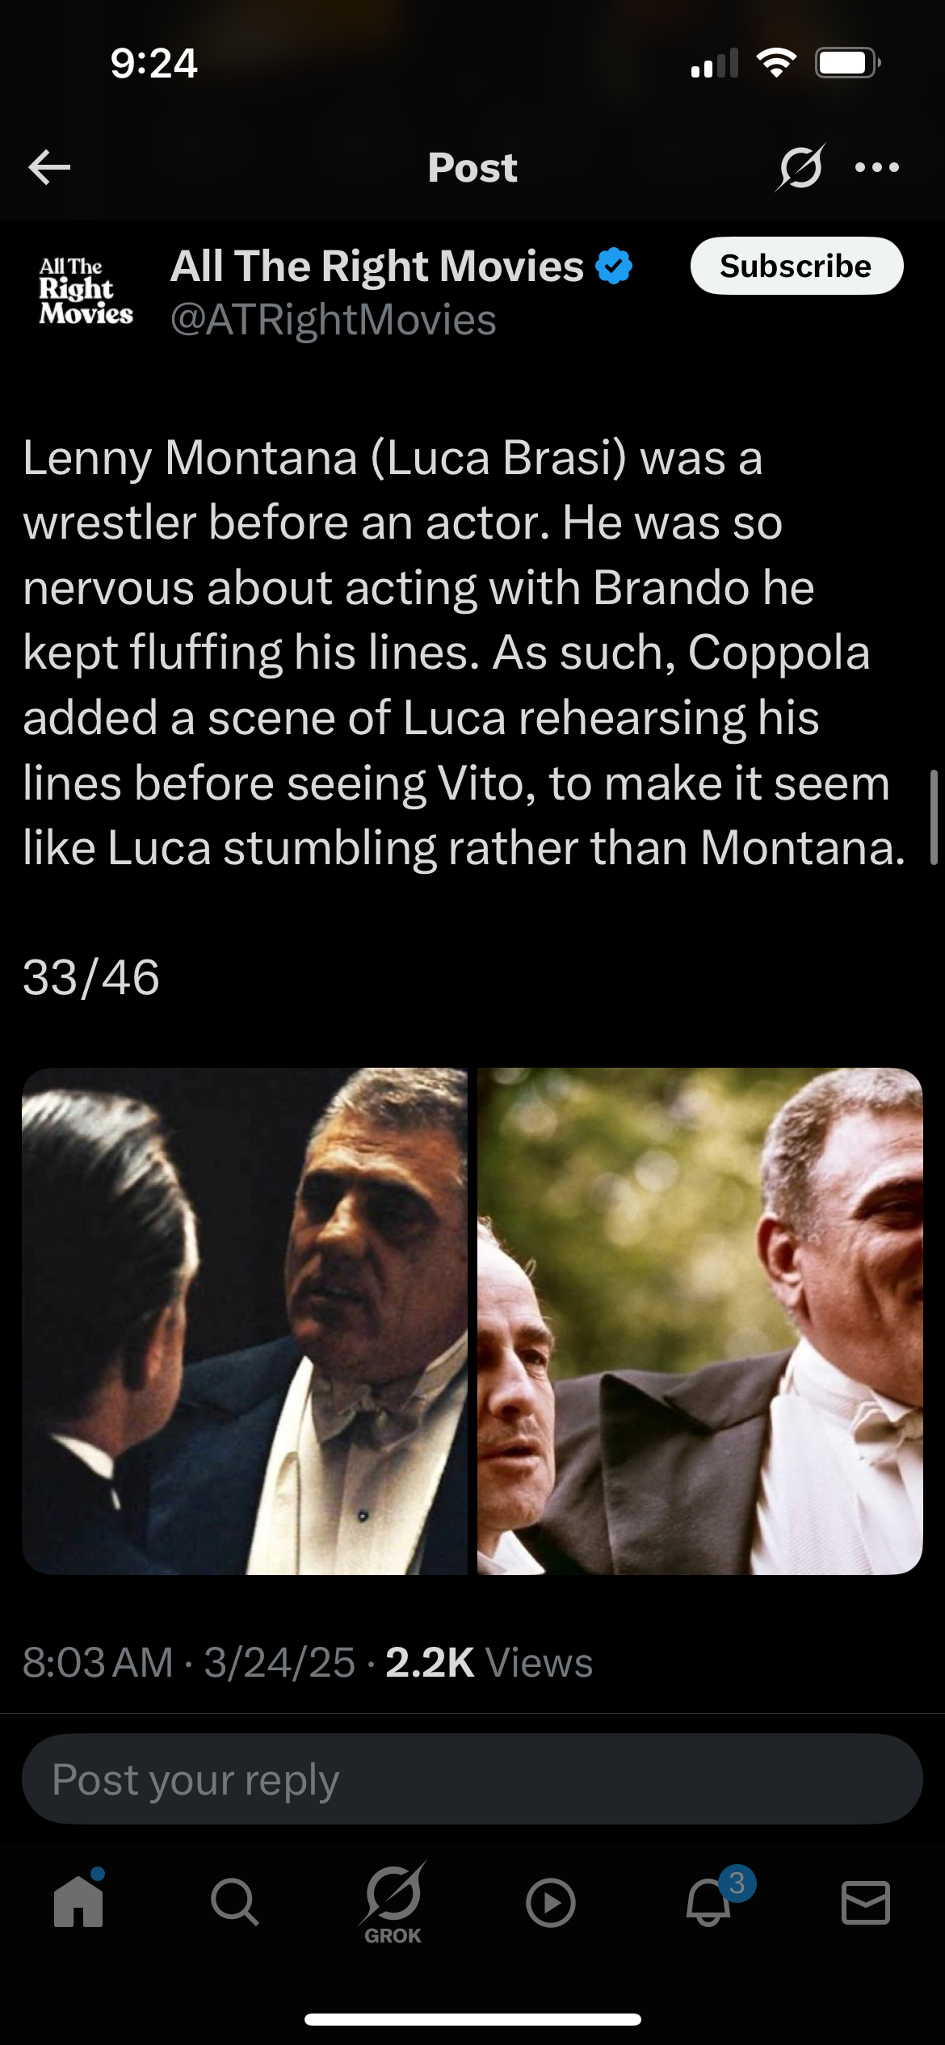
Task: Tap the Subscribe button
Action: click(x=796, y=266)
